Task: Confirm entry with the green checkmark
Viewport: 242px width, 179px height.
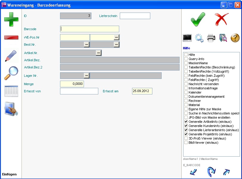Action: (198, 19)
